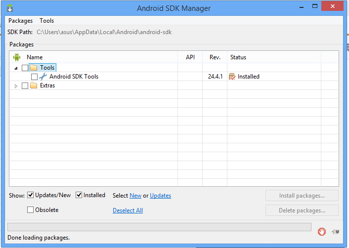
Task: Click the Installed status text in the table
Action: pos(248,77)
